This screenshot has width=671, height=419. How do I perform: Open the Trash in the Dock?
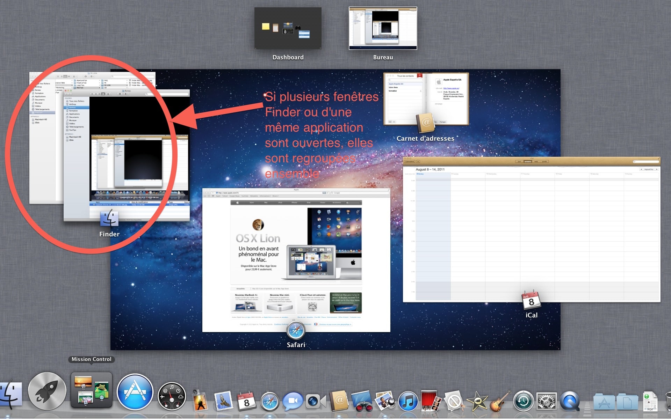(668, 402)
